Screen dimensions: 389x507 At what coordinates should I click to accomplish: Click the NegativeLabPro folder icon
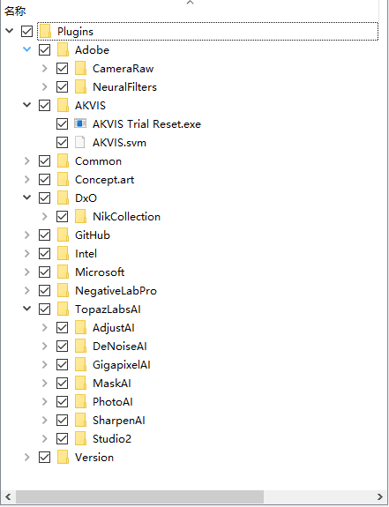63,290
